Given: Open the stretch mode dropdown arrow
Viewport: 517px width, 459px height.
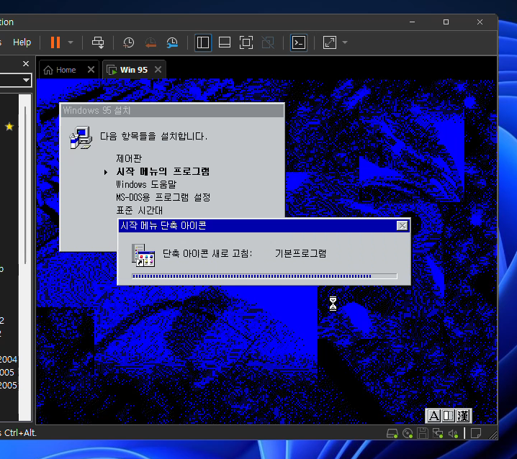Looking at the screenshot, I should [345, 42].
